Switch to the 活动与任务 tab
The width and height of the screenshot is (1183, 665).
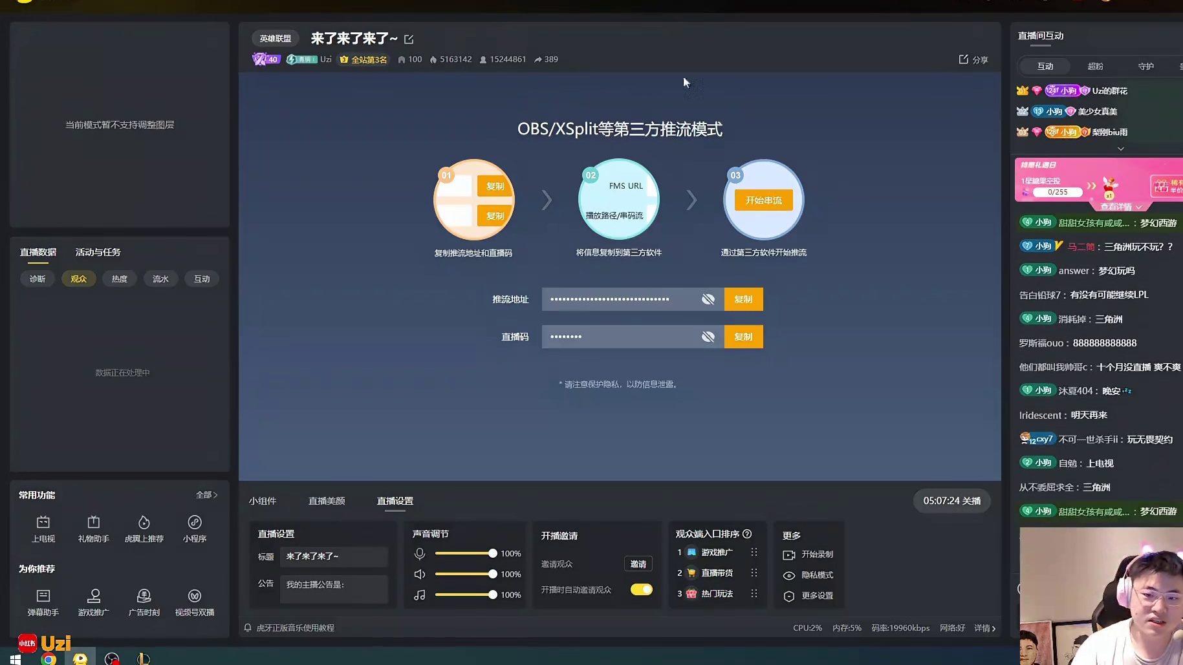[x=98, y=252]
